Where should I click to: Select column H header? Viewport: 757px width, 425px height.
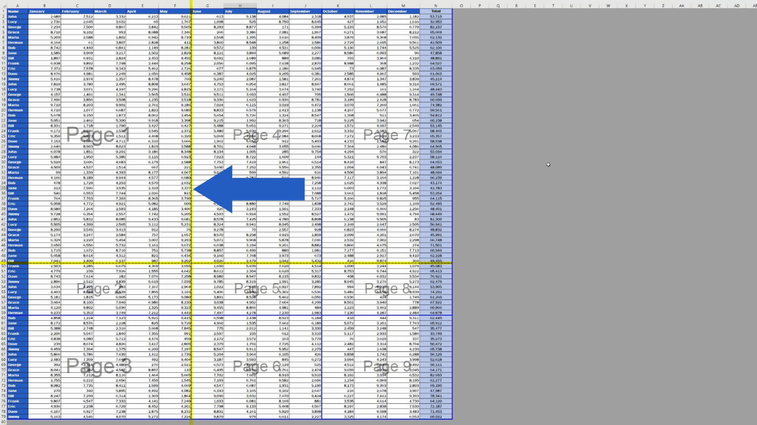(x=240, y=6)
